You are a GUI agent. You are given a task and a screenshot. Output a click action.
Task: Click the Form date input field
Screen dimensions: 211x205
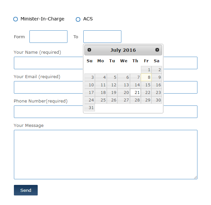pyautogui.click(x=48, y=37)
